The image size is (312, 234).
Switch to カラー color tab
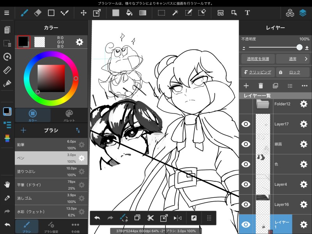[x=33, y=115]
